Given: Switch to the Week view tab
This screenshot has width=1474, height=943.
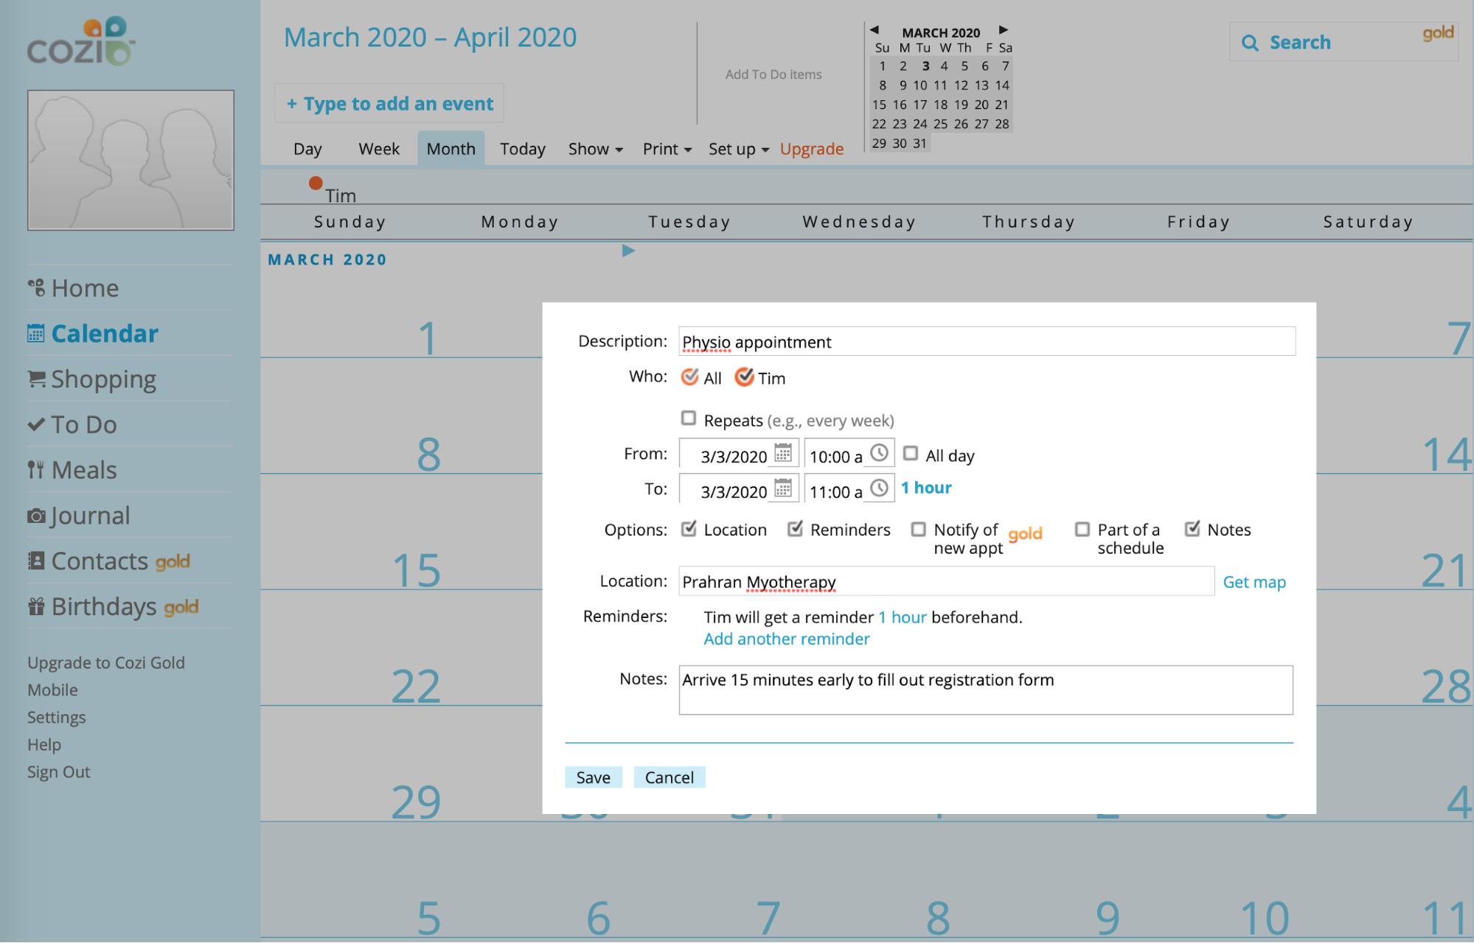Looking at the screenshot, I should pos(379,150).
